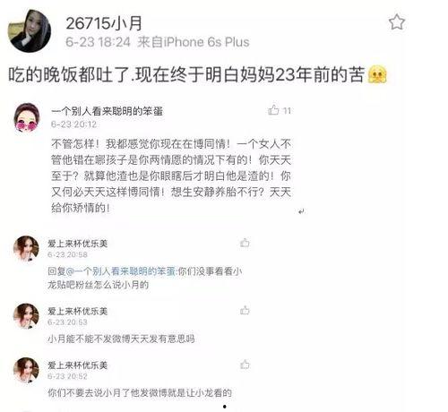
Task: Open the long comment starting 不管怎样
Action: click(171, 176)
